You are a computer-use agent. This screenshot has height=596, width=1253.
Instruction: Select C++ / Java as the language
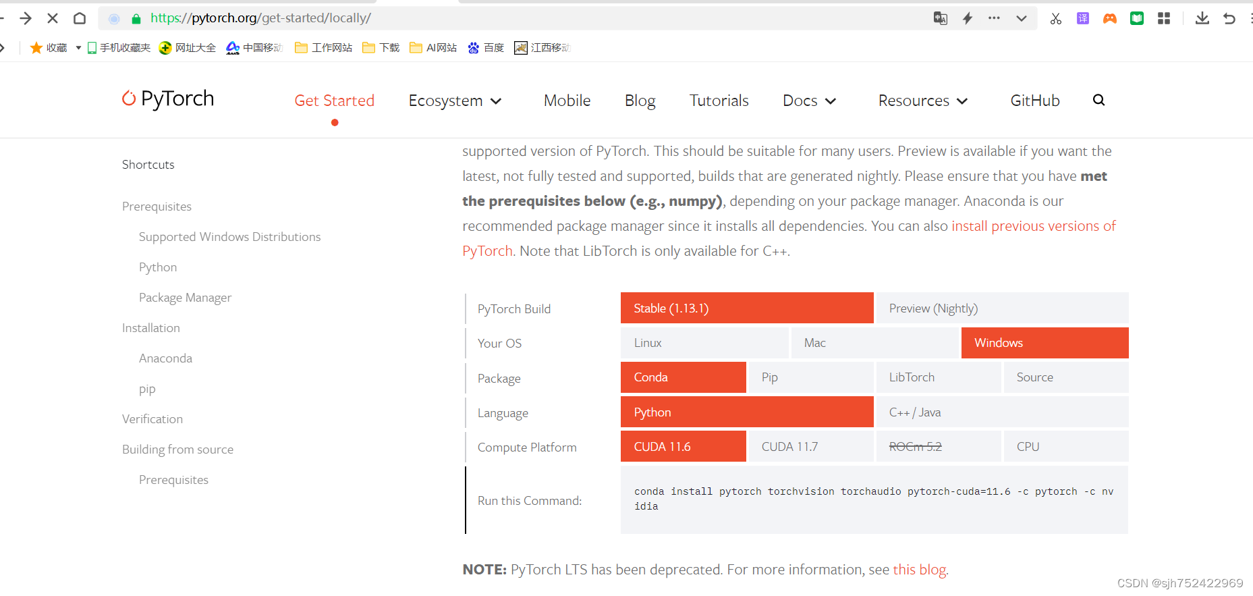(x=1002, y=412)
